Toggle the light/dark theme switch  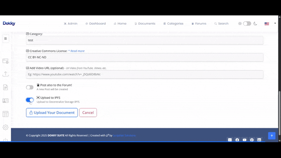(247, 24)
